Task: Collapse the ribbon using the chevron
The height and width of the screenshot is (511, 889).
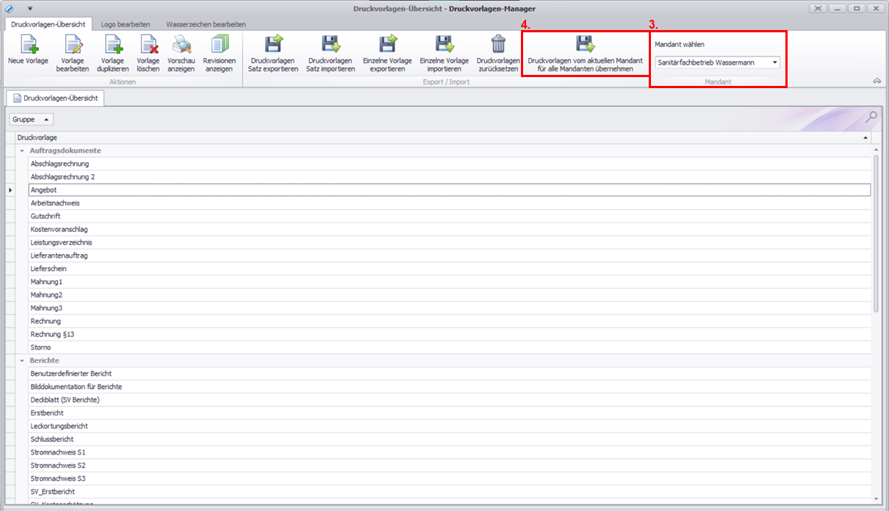Action: coord(877,81)
